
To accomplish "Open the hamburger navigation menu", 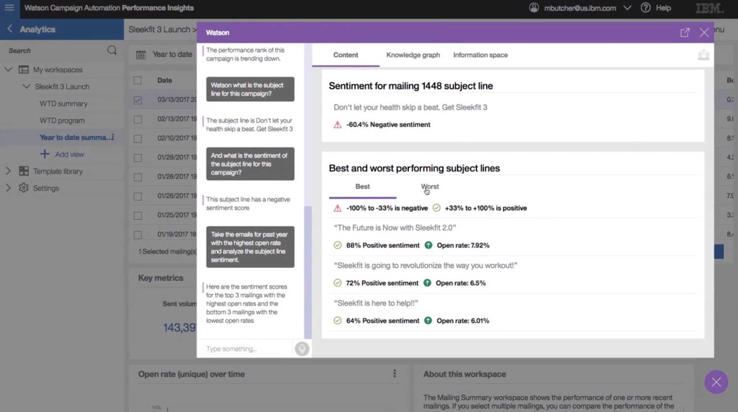I will (9, 7).
